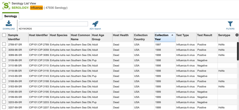Screen dimensions: 239x110
Task: Sort by Host Age Group column header
Action: click(x=102, y=37)
